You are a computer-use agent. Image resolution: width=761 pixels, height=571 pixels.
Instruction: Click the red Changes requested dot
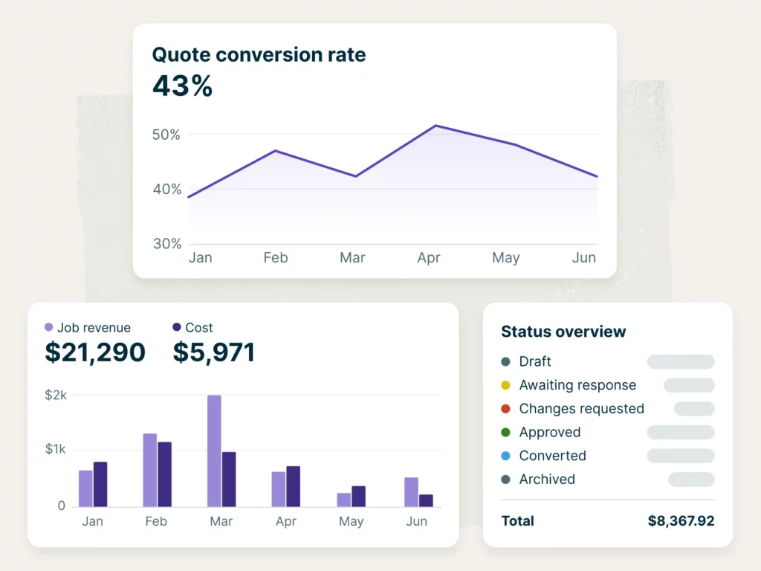[x=506, y=409]
